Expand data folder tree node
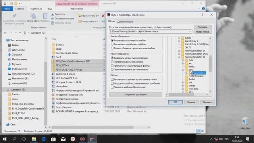254x143 pixels. pos(183,60)
